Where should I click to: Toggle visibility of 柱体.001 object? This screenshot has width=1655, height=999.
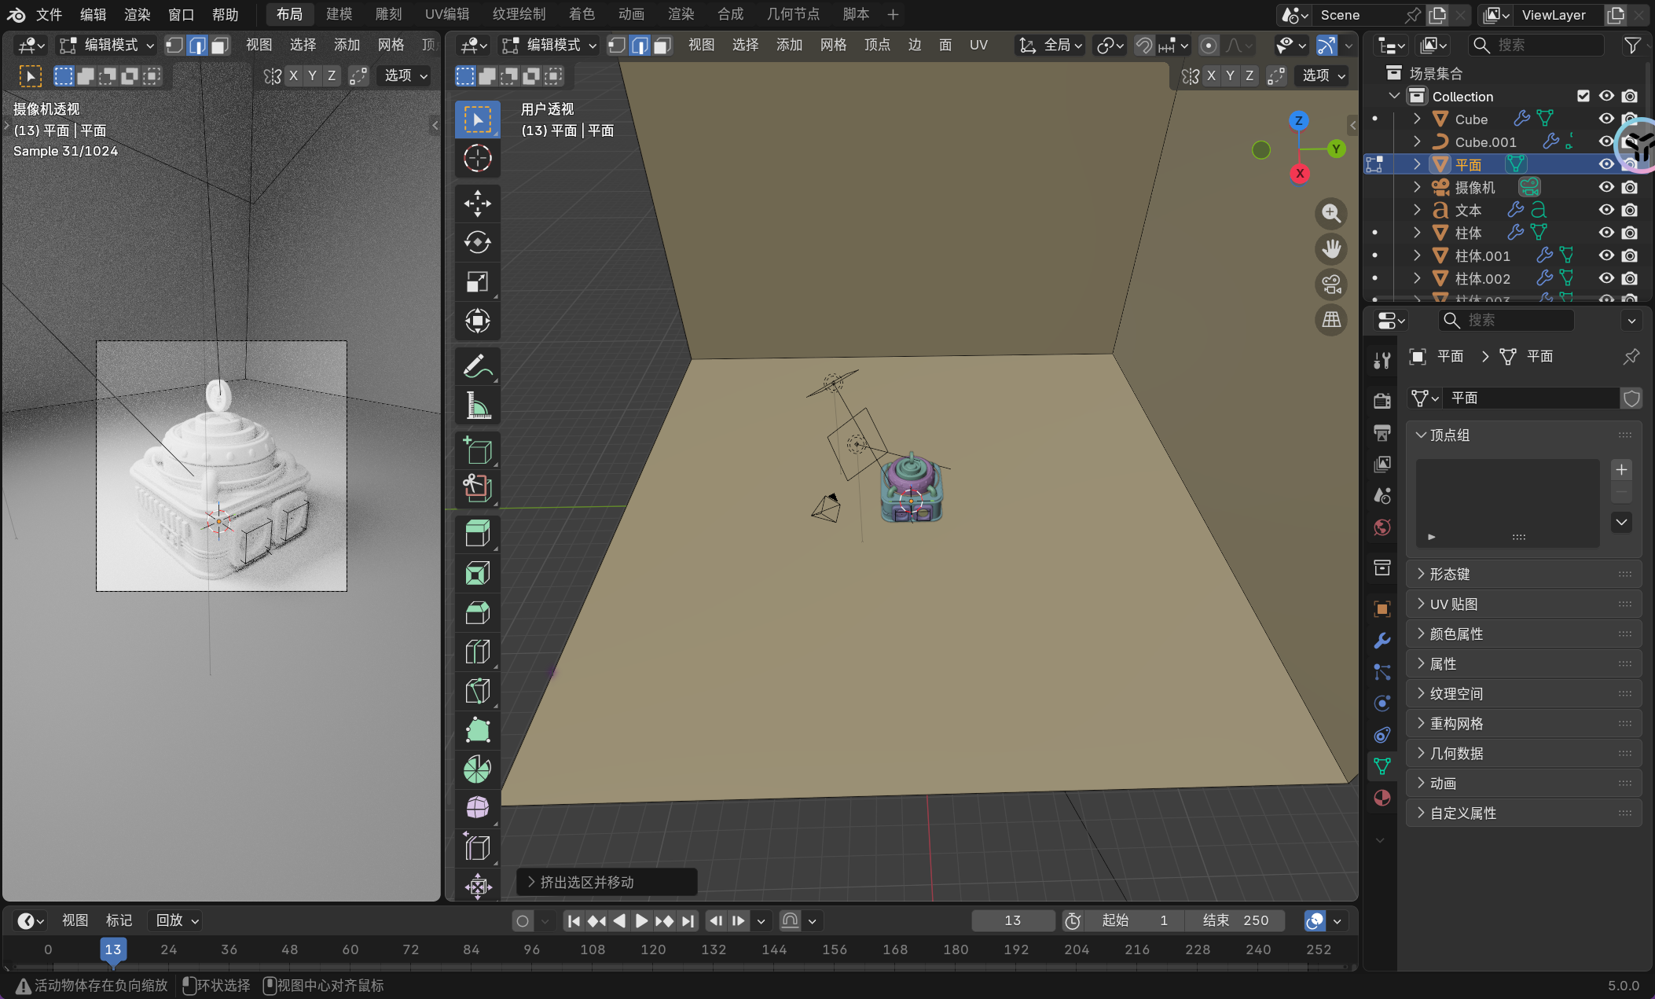pos(1606,255)
